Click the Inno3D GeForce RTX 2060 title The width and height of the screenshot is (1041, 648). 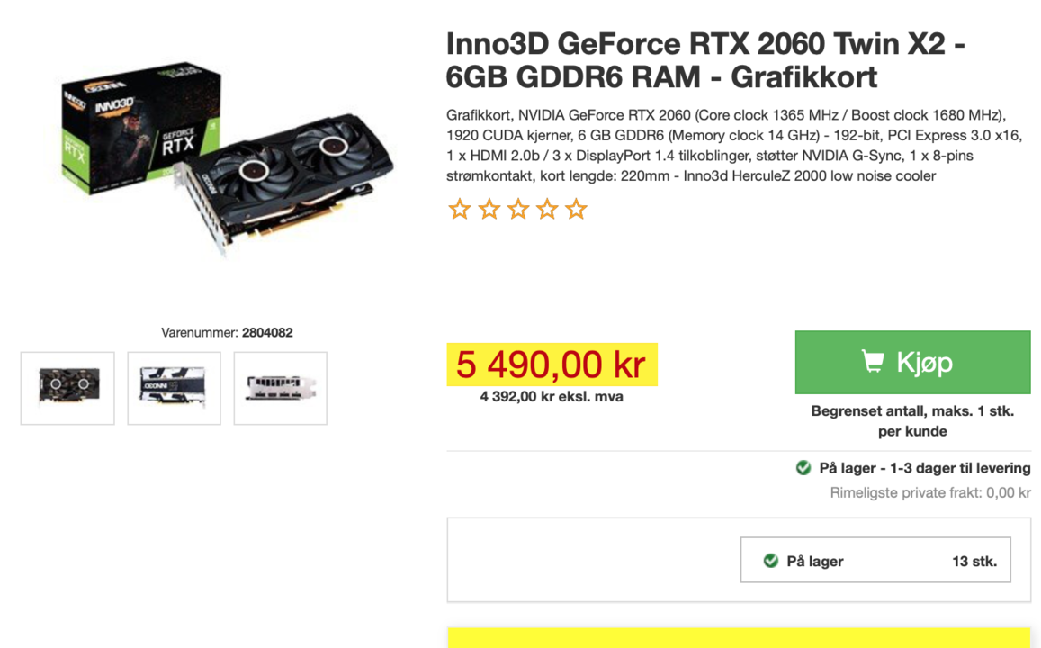[x=705, y=60]
